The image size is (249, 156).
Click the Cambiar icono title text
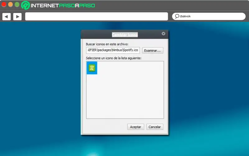point(125,35)
